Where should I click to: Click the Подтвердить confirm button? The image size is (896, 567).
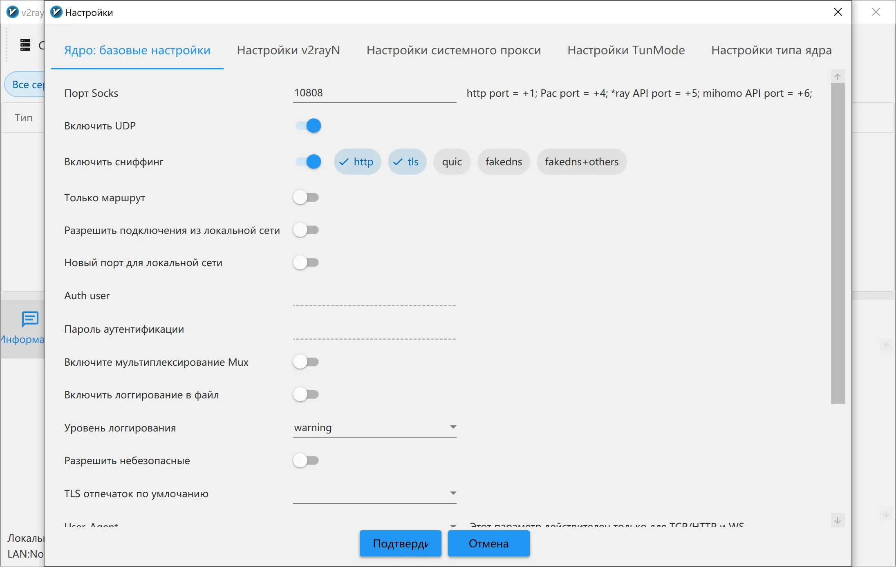[x=400, y=543]
